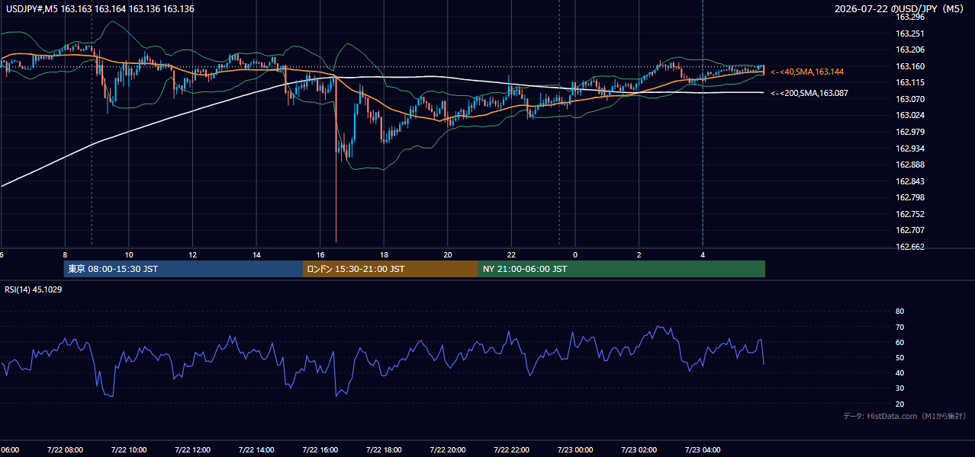The height and width of the screenshot is (457, 975).
Task: Select the 東京 08:00-15:30 JST session bar
Action: [x=183, y=269]
